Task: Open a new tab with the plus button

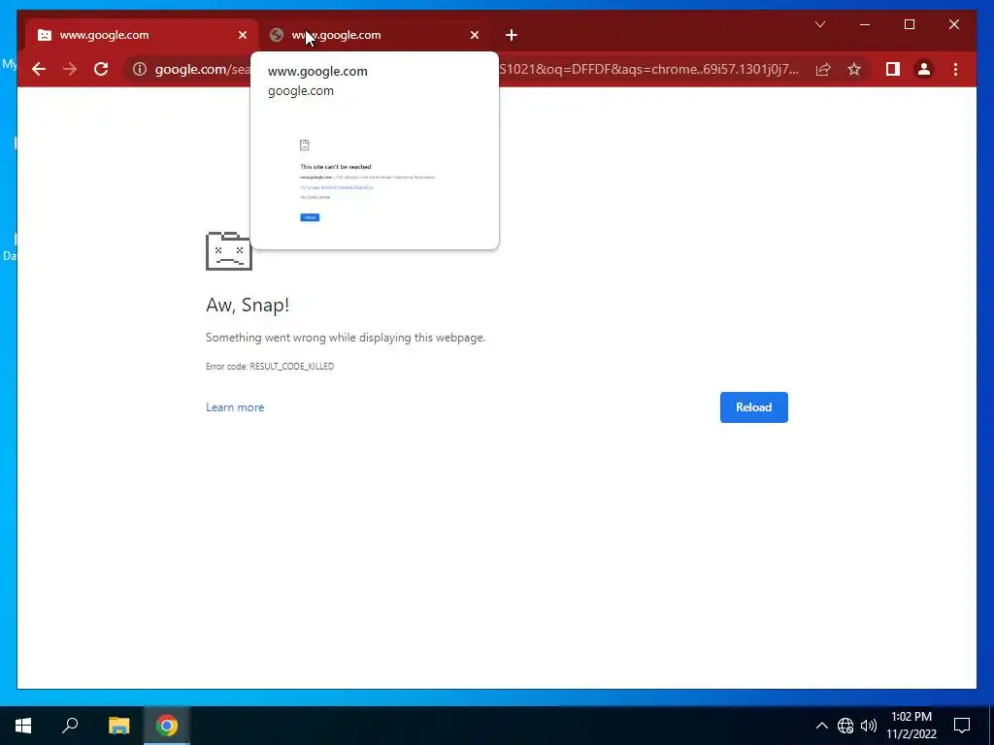Action: pyautogui.click(x=512, y=36)
